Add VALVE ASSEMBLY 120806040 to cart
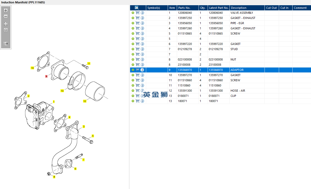The height and width of the screenshot is (189, 311). pyautogui.click(x=137, y=13)
